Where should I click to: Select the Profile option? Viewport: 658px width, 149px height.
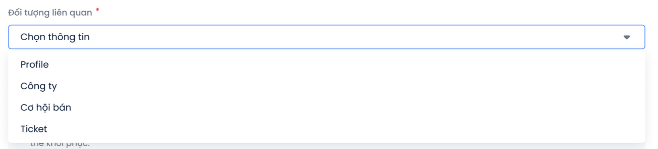[326, 65]
